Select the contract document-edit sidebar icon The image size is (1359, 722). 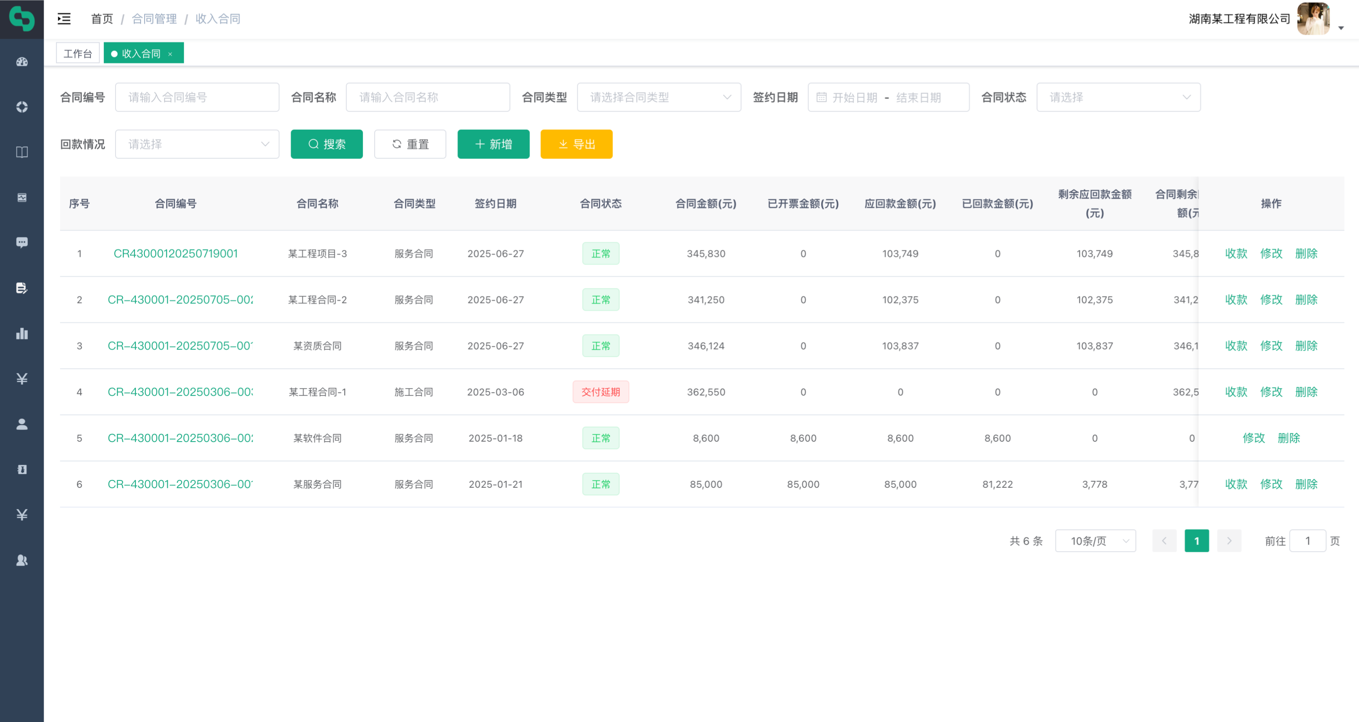(x=22, y=288)
